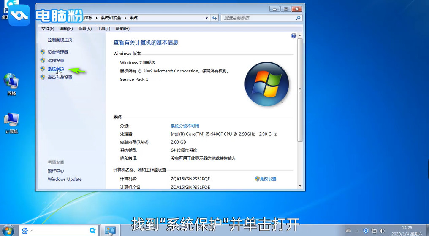The image size is (429, 236).
Task: Expand the address bar history dropdown arrow
Action: tap(207, 18)
